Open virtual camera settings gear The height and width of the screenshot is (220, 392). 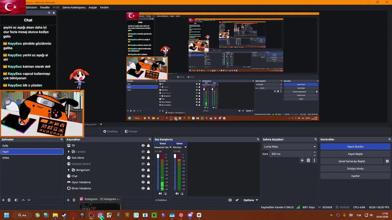[x=387, y=161]
